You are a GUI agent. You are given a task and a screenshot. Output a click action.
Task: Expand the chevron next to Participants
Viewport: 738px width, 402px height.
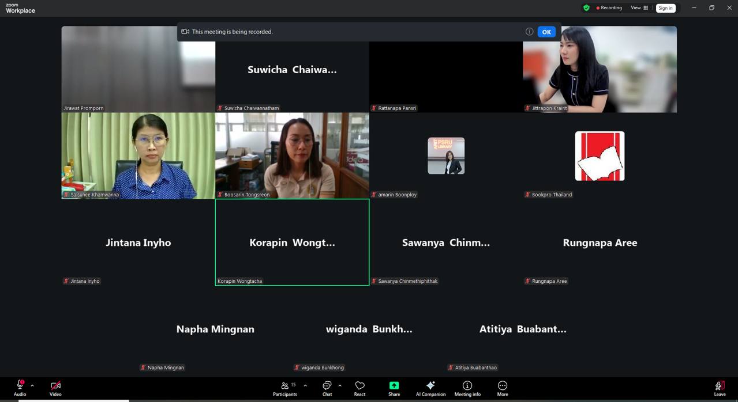[305, 385]
